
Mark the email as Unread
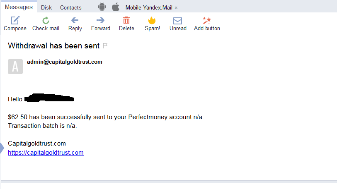[x=178, y=20]
